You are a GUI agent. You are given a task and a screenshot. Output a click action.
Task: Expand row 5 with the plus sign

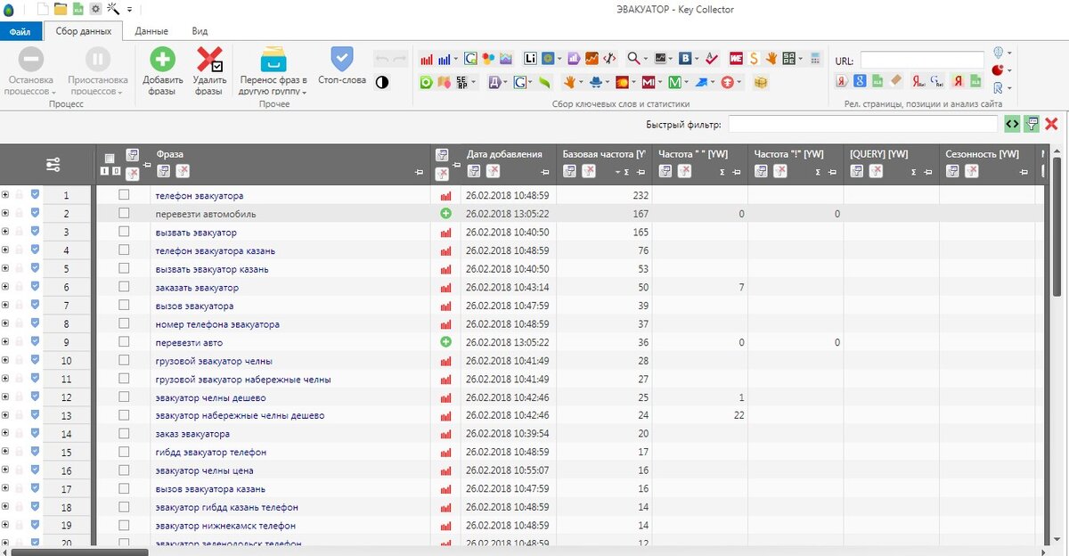point(5,268)
